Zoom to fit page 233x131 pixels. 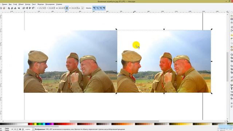coord(232,61)
